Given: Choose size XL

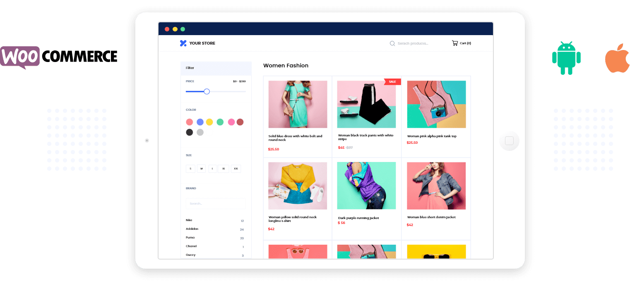Looking at the screenshot, I should coord(224,169).
